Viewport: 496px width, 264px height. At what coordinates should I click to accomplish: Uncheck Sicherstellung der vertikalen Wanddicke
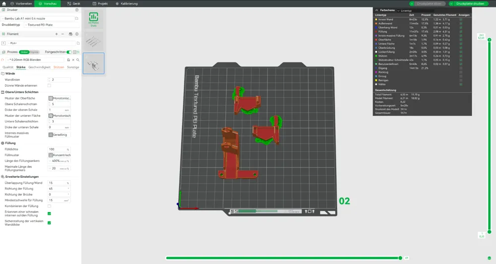point(49,222)
